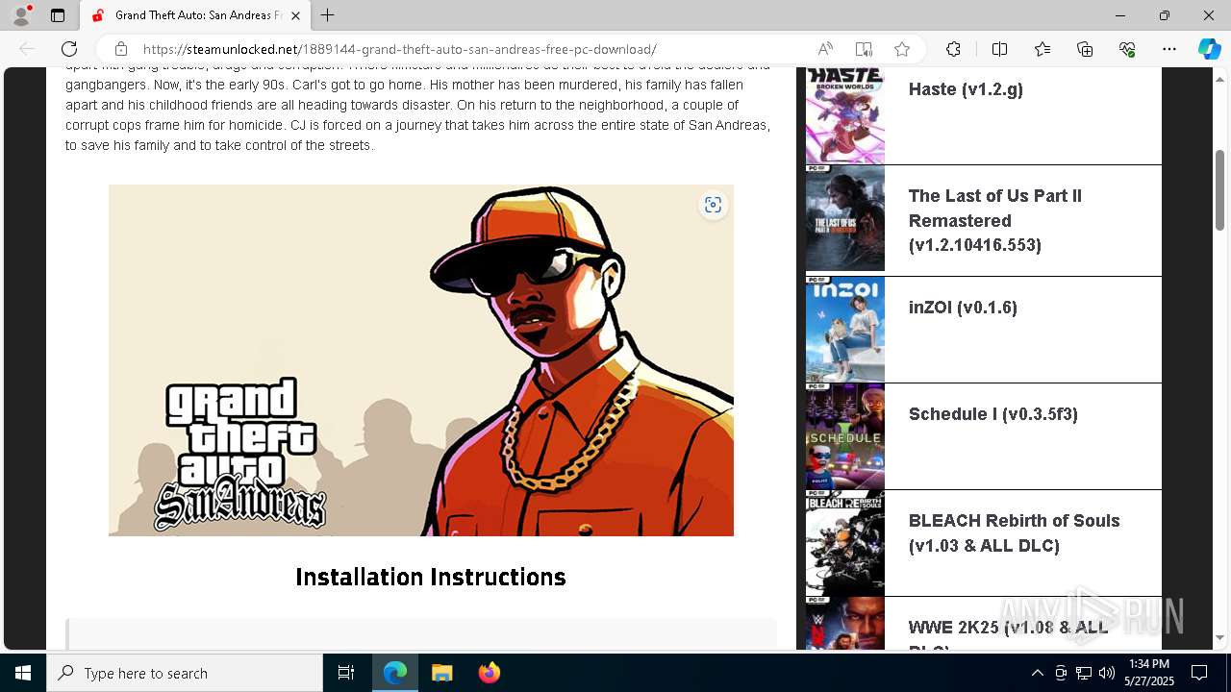Open the network tray icon
The image size is (1231, 692).
1084,673
